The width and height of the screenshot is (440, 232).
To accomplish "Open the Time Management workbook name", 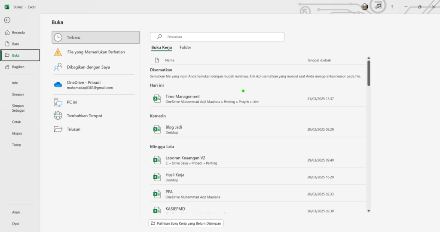I will click(182, 96).
